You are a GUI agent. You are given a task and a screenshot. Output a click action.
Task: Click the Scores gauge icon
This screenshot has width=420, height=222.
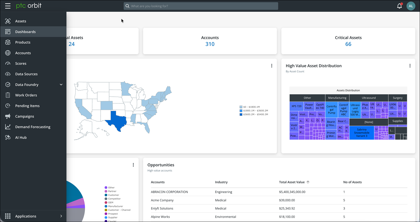8,63
